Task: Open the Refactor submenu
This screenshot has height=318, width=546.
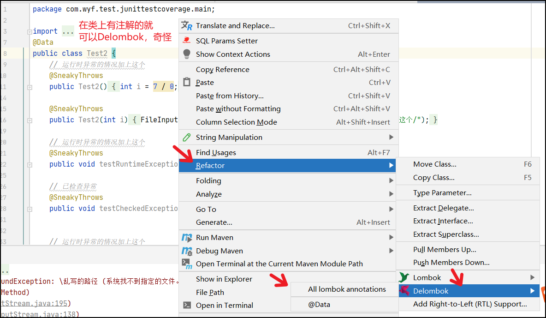Action: click(x=287, y=166)
